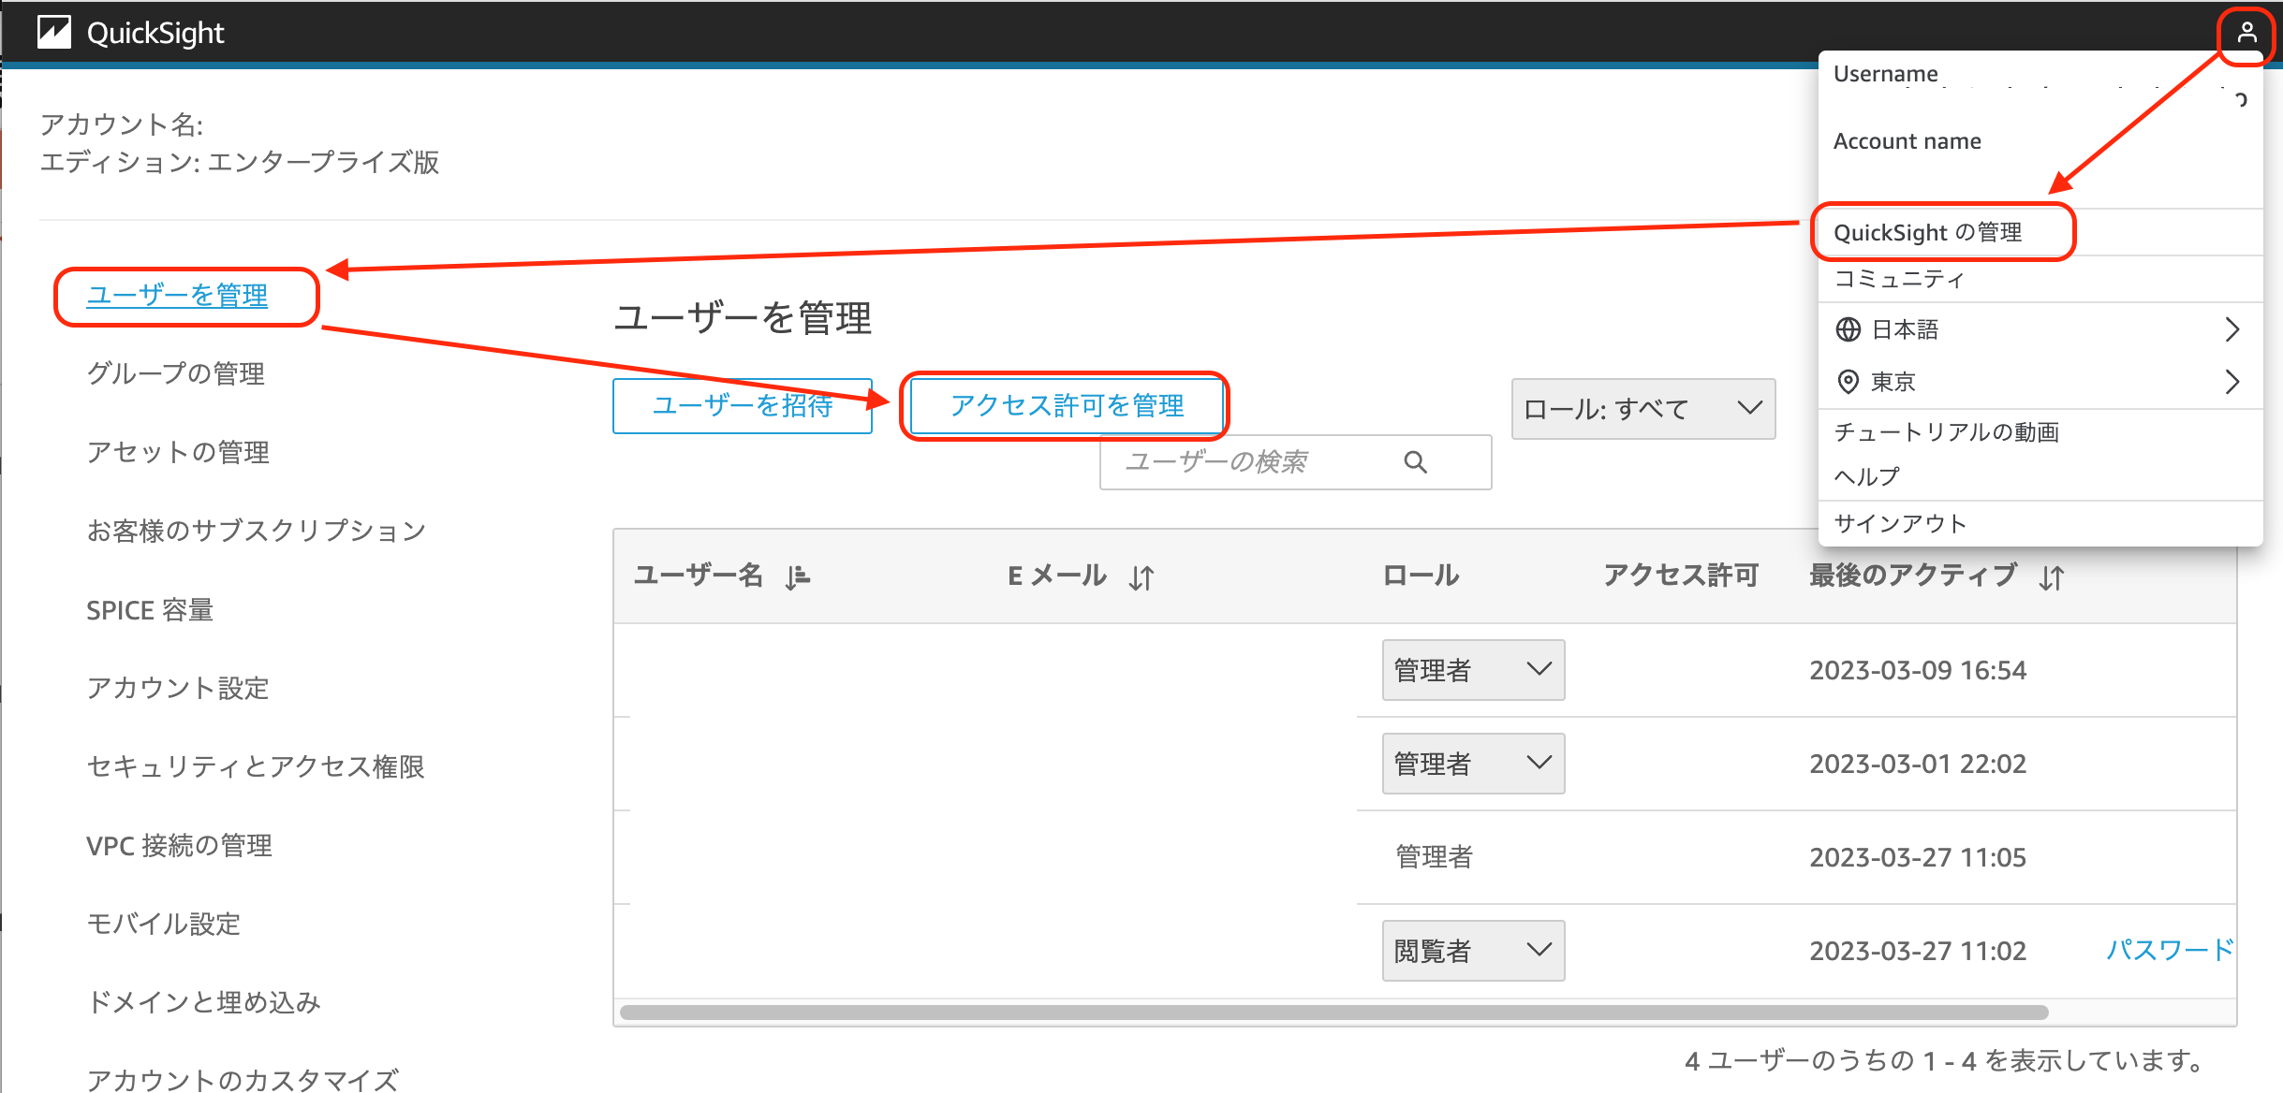Click the search magnifier icon

(1416, 461)
